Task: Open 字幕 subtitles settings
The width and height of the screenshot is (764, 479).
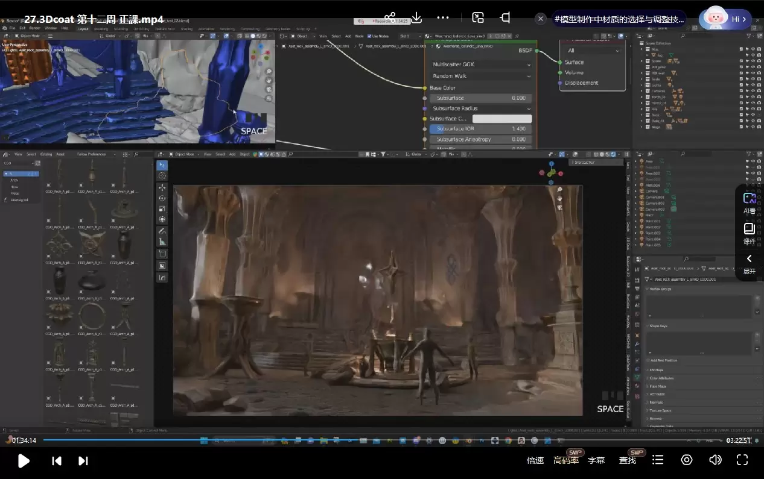Action: tap(596, 460)
